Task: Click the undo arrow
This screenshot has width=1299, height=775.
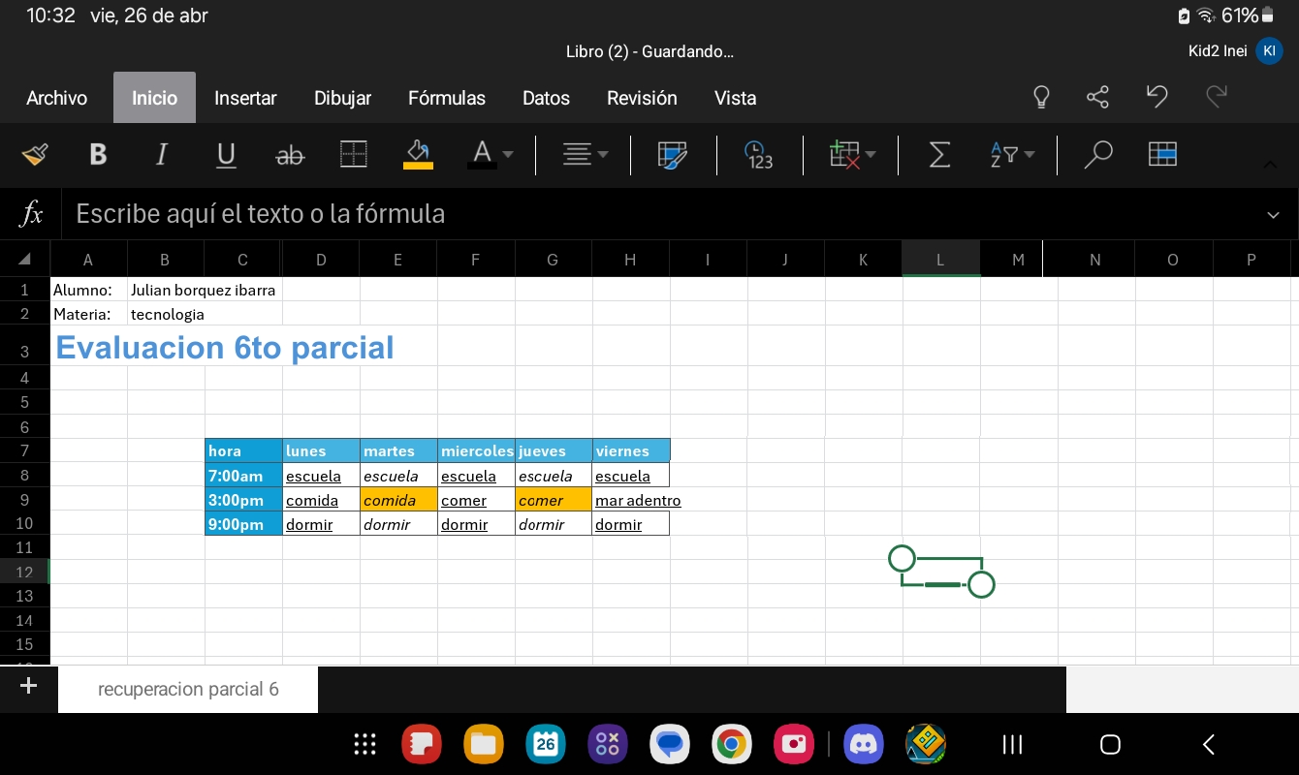Action: [1156, 97]
